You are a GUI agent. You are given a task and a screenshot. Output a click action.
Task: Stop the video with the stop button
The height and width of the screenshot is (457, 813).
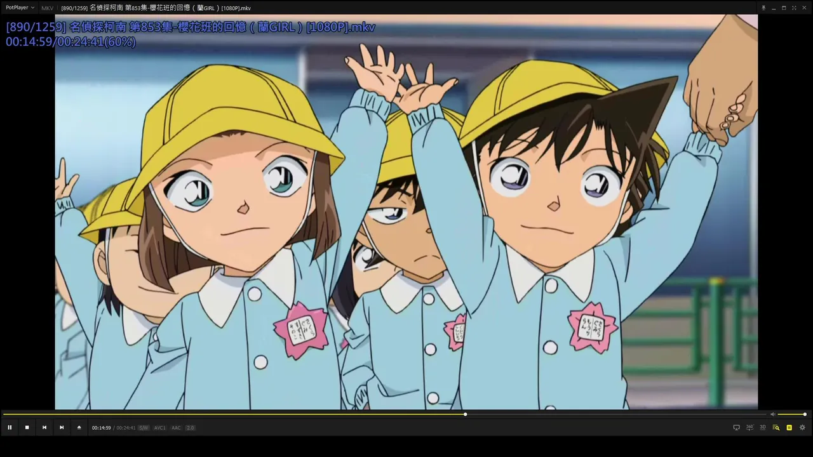click(x=27, y=428)
